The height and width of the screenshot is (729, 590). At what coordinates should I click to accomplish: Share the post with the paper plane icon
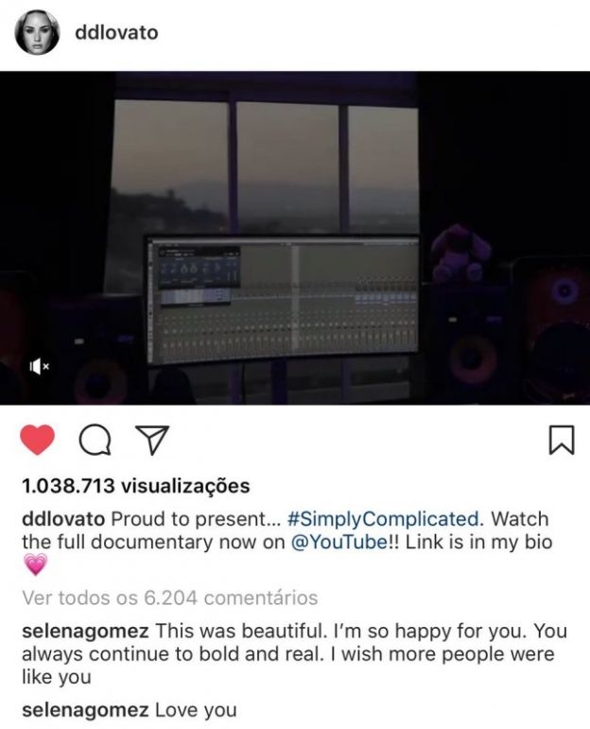[152, 440]
